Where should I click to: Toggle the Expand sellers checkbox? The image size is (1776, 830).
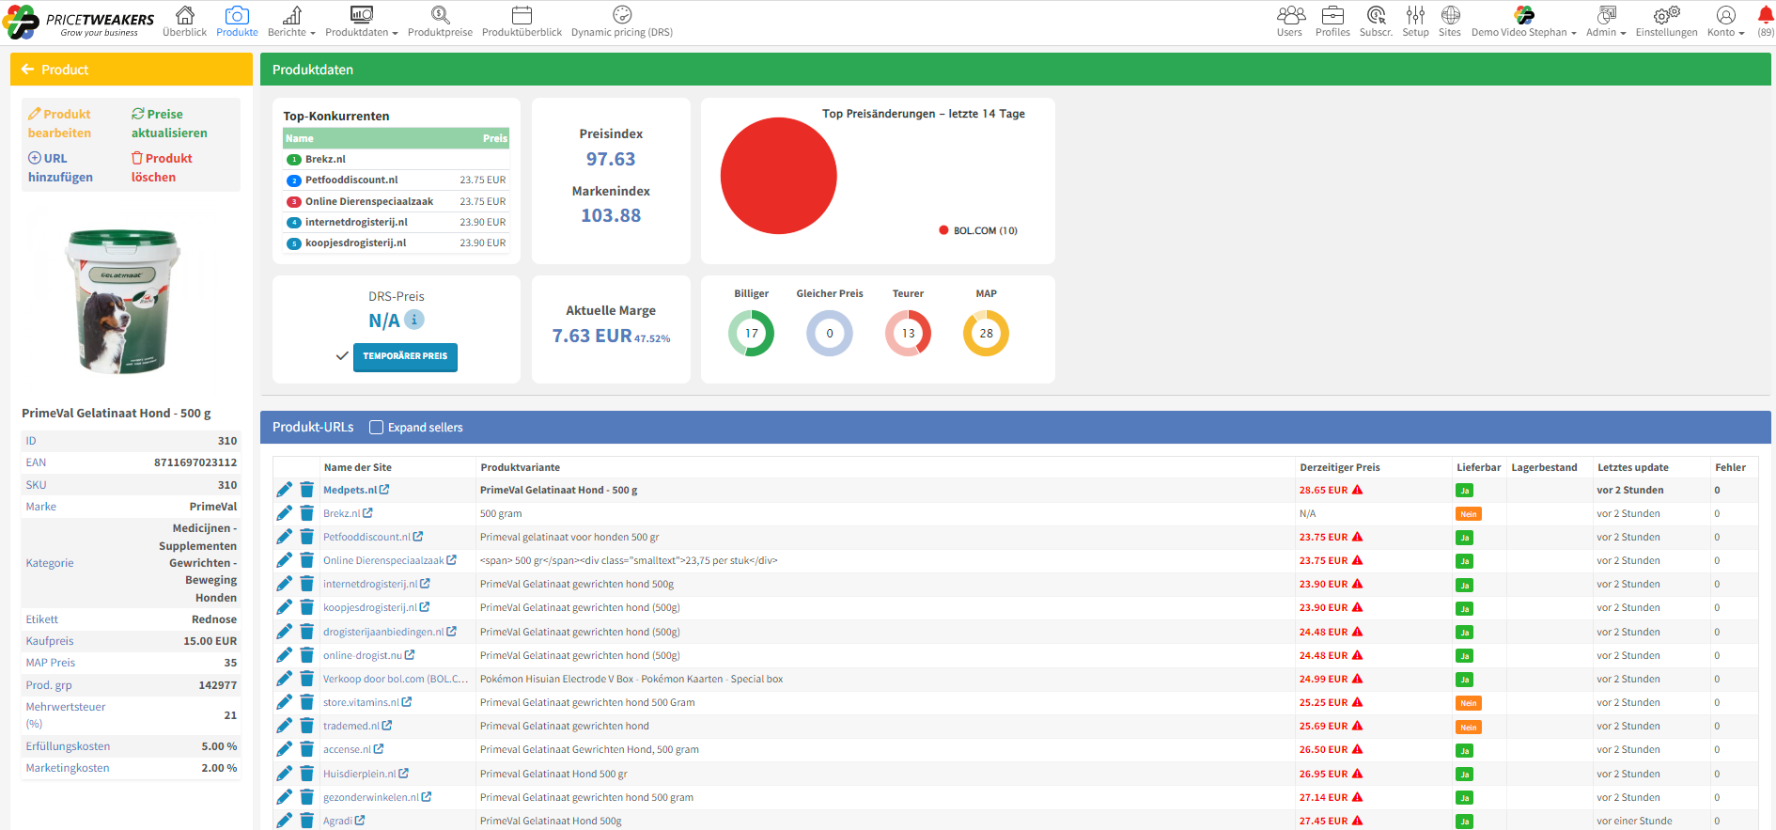coord(377,427)
